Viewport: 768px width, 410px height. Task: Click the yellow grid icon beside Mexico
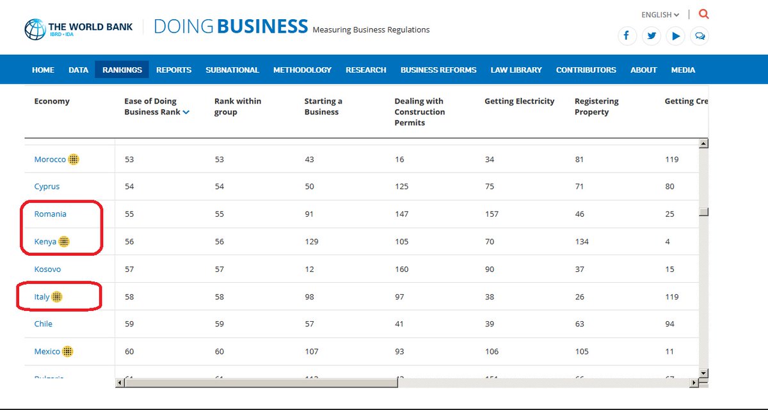pos(68,351)
